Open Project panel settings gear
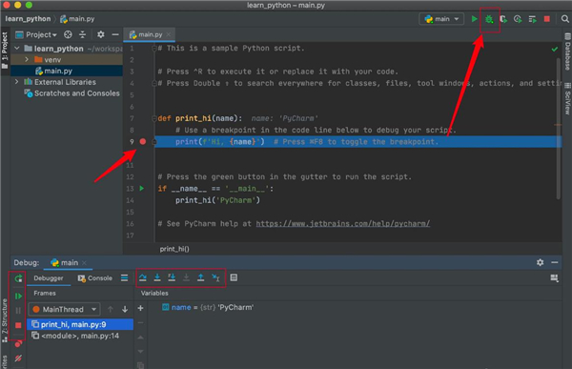572x369 pixels. [101, 34]
